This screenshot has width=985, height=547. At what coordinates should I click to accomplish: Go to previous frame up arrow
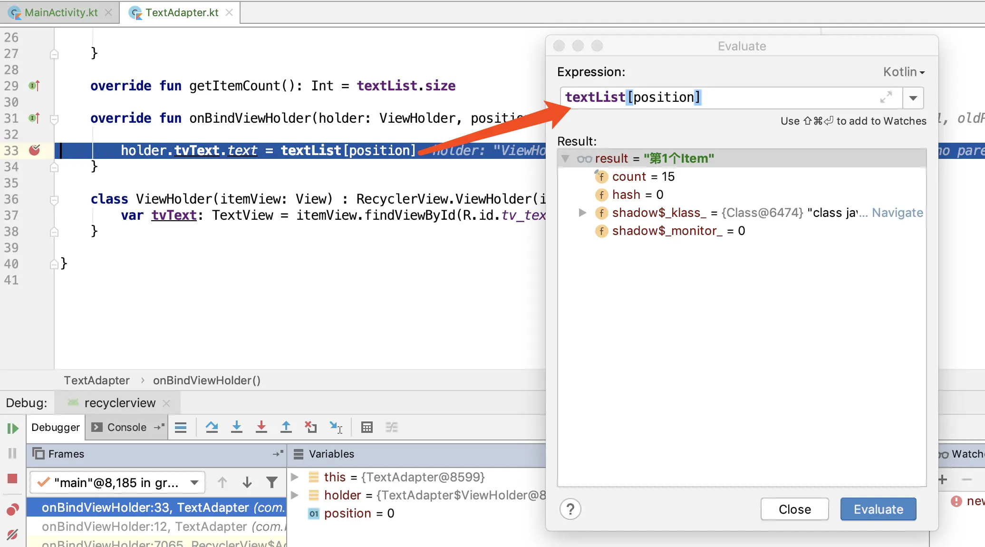click(x=222, y=483)
